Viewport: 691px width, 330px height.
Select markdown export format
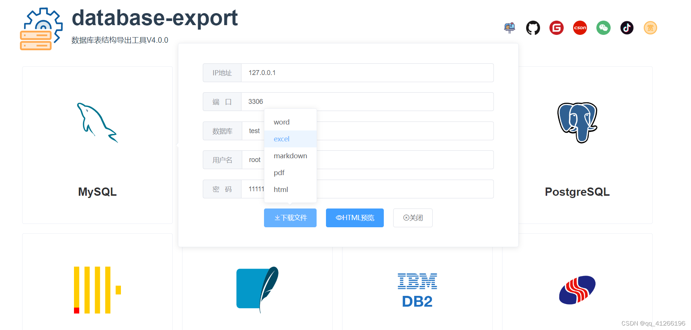click(290, 156)
